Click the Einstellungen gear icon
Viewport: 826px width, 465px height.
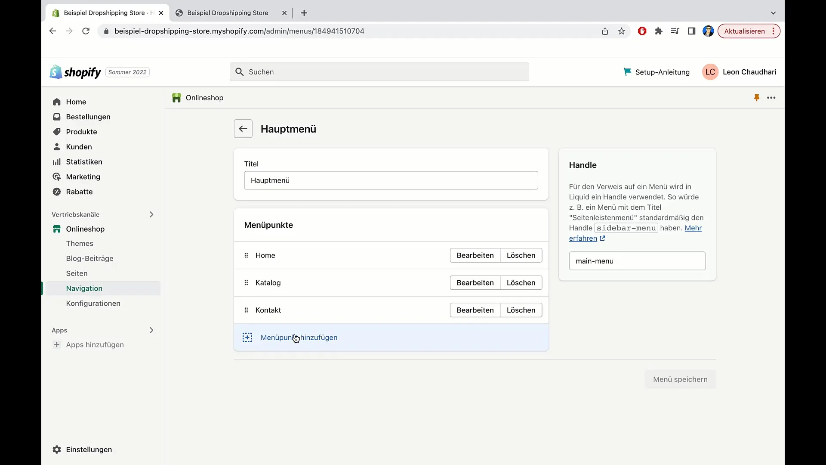coord(57,449)
